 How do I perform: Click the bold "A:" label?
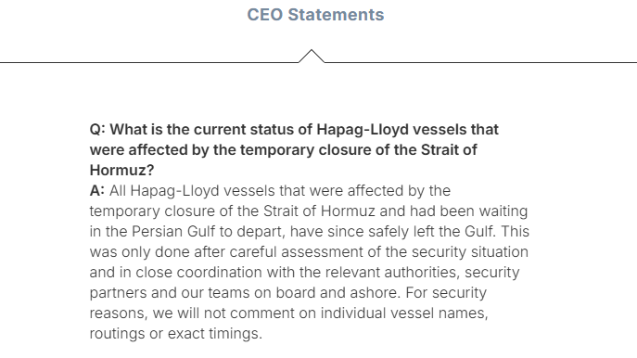click(97, 190)
